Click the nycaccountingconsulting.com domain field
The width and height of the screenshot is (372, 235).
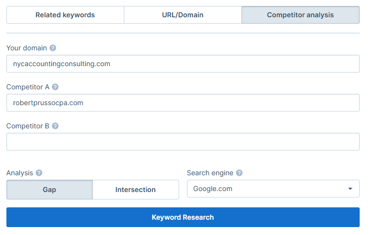point(183,64)
